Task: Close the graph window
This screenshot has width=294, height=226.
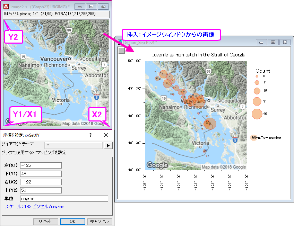Action: 285,42
